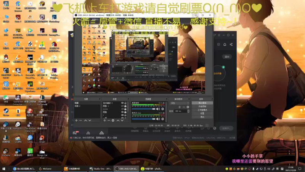This screenshot has height=172, width=305.
Task: Click the share icon in the Douyu window
Action: (x=231, y=44)
